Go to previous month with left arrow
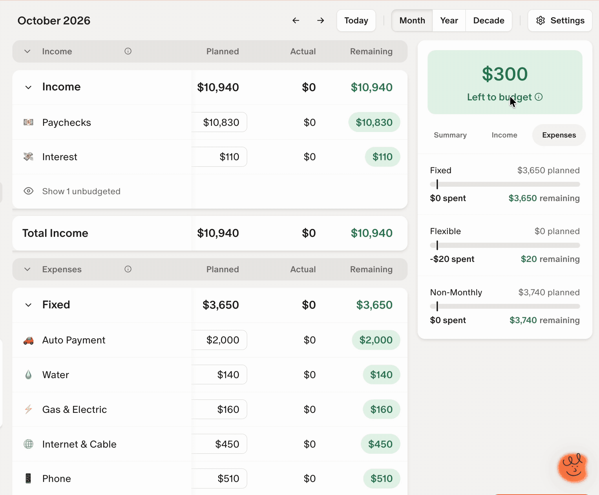The width and height of the screenshot is (599, 495). pos(296,21)
